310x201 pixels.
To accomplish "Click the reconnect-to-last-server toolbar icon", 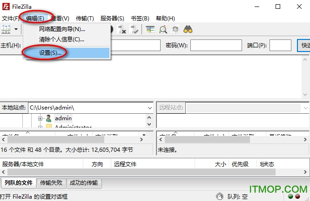I will [134, 29].
